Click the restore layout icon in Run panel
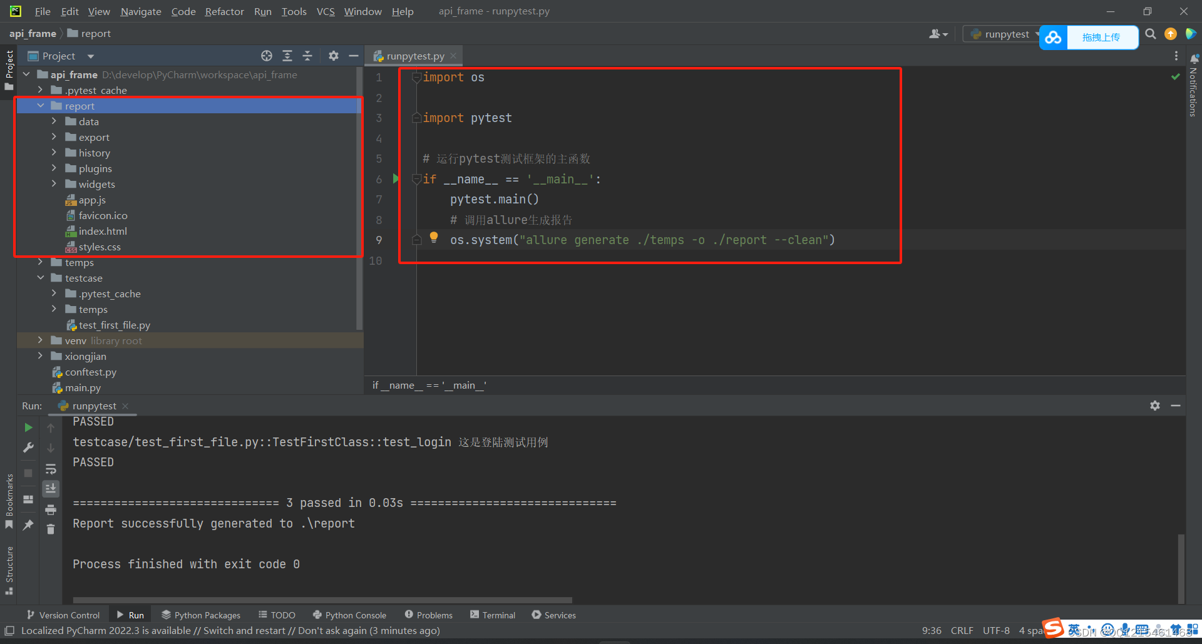Viewport: 1202px width, 644px height. click(28, 499)
